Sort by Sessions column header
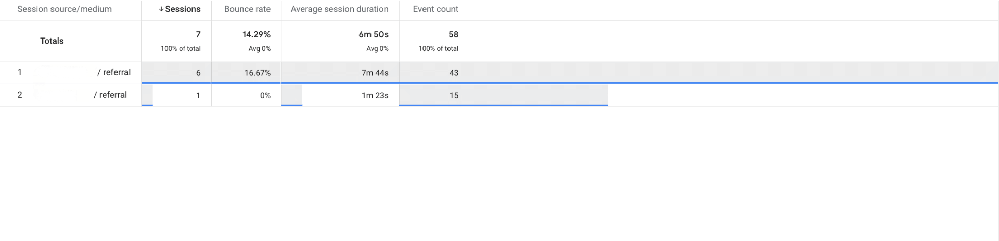Screen dimensions: 999x241 click(180, 9)
